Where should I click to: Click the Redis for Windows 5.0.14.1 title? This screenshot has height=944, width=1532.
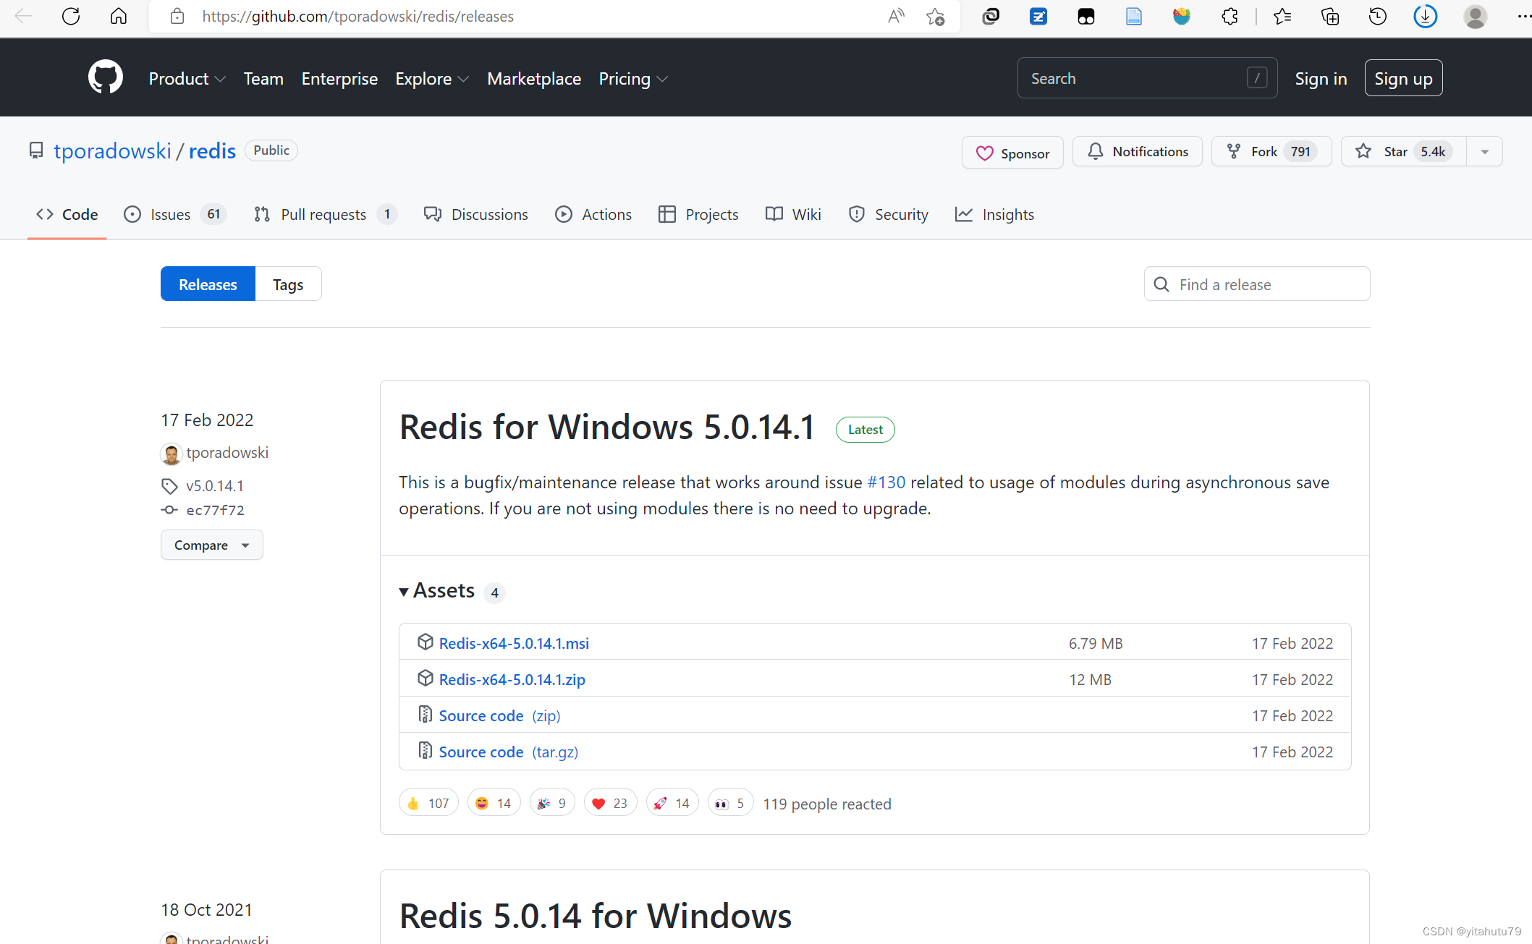607,428
